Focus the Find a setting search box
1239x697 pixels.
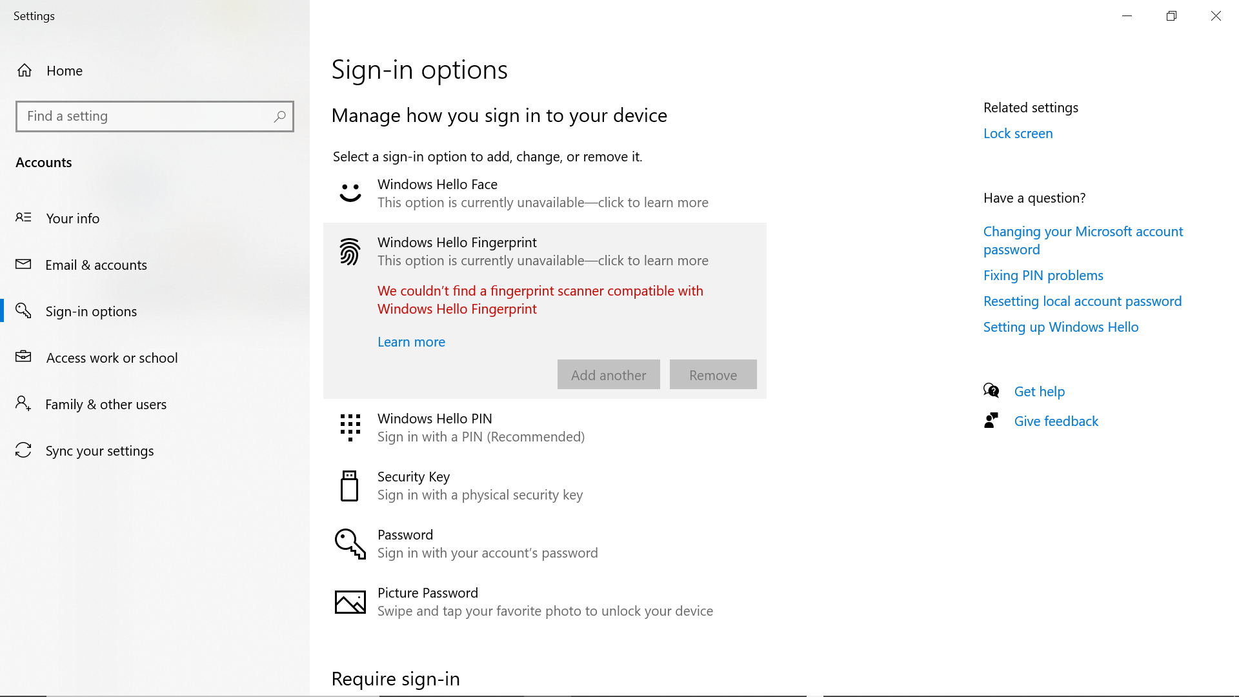pyautogui.click(x=155, y=116)
